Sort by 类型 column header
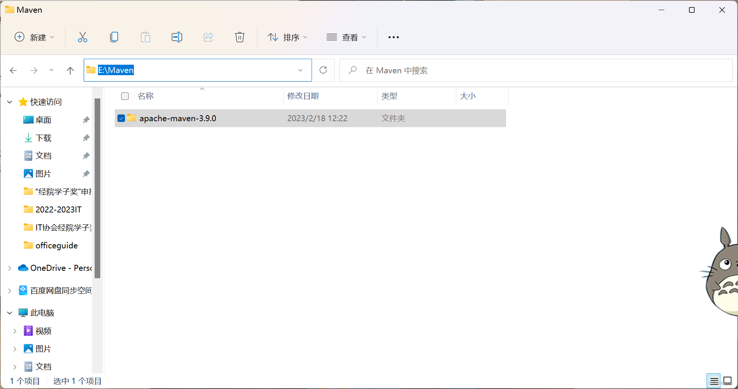738x389 pixels. point(389,96)
